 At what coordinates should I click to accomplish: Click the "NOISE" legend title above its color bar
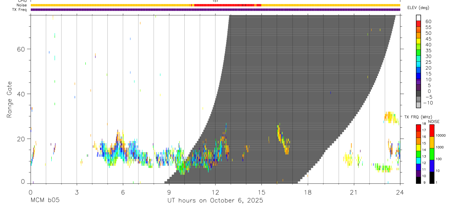click(434, 121)
